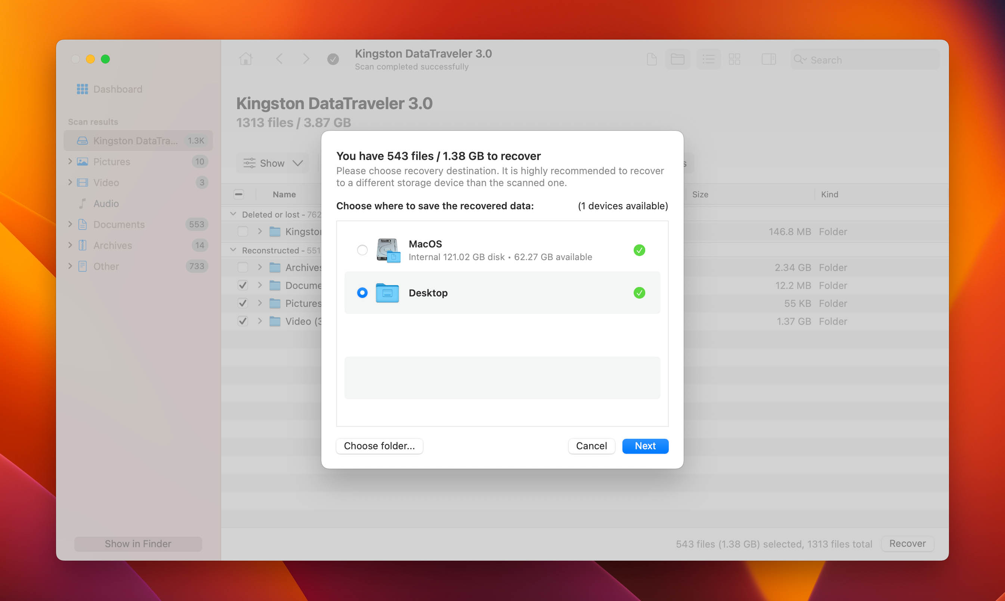Image resolution: width=1005 pixels, height=601 pixels.
Task: Sort by Kind column header
Action: [829, 194]
